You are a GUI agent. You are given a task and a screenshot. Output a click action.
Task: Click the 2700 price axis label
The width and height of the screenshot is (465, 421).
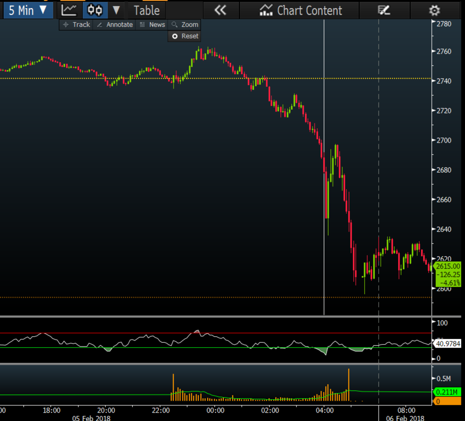point(444,140)
